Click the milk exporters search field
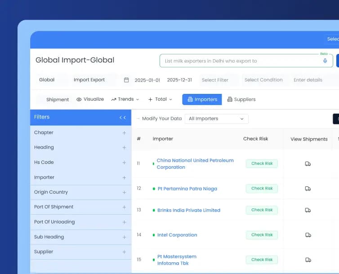This screenshot has height=274, width=339. pyautogui.click(x=246, y=61)
